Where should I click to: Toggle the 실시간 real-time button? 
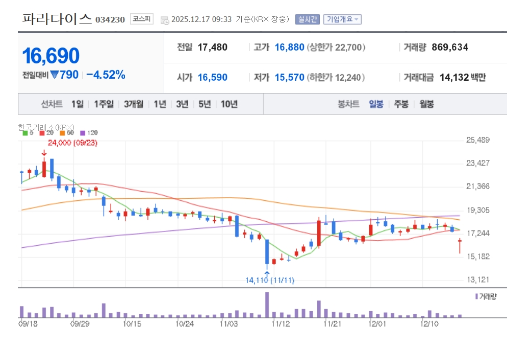(x=307, y=19)
